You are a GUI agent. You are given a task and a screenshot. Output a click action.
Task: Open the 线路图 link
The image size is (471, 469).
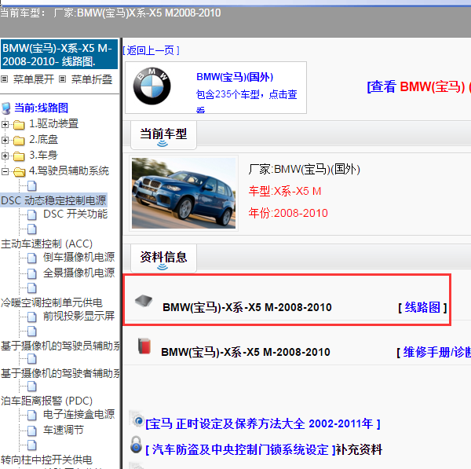[x=422, y=307]
